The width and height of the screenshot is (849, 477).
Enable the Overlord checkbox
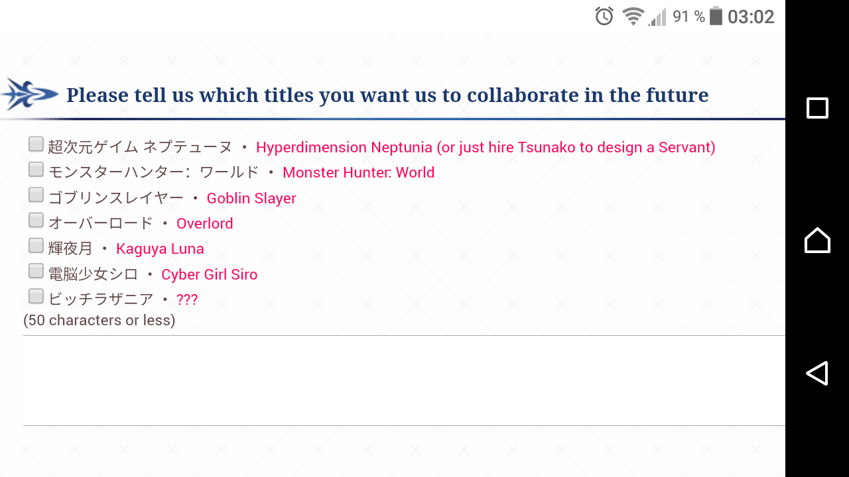[36, 220]
